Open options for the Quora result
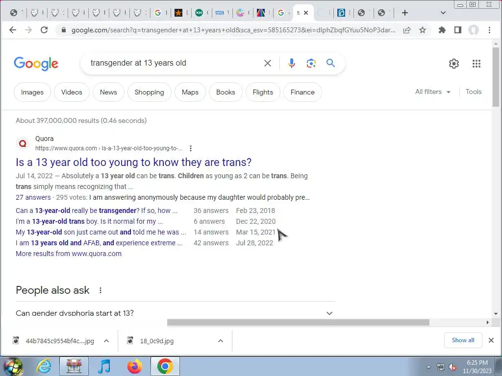The height and width of the screenshot is (376, 502). 191,148
